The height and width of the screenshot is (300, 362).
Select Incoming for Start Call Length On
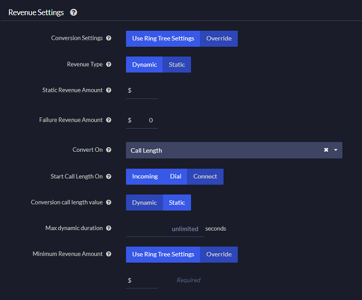(x=145, y=177)
